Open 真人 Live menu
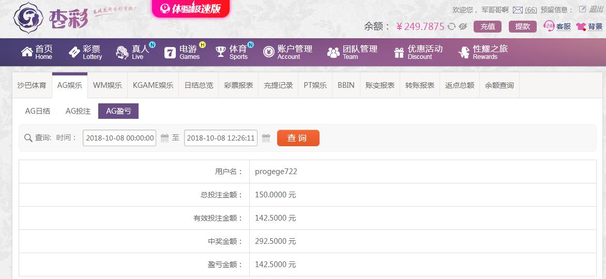Screen dimensions: 606x279 (x=140, y=52)
